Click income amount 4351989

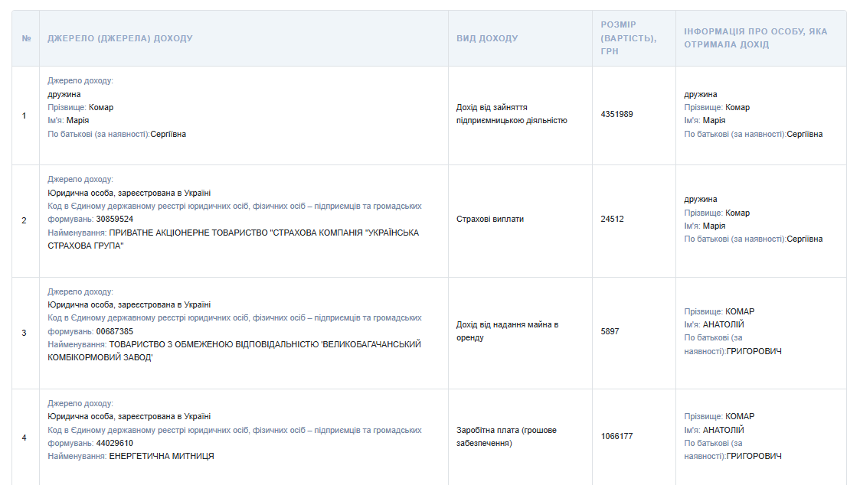[616, 114]
